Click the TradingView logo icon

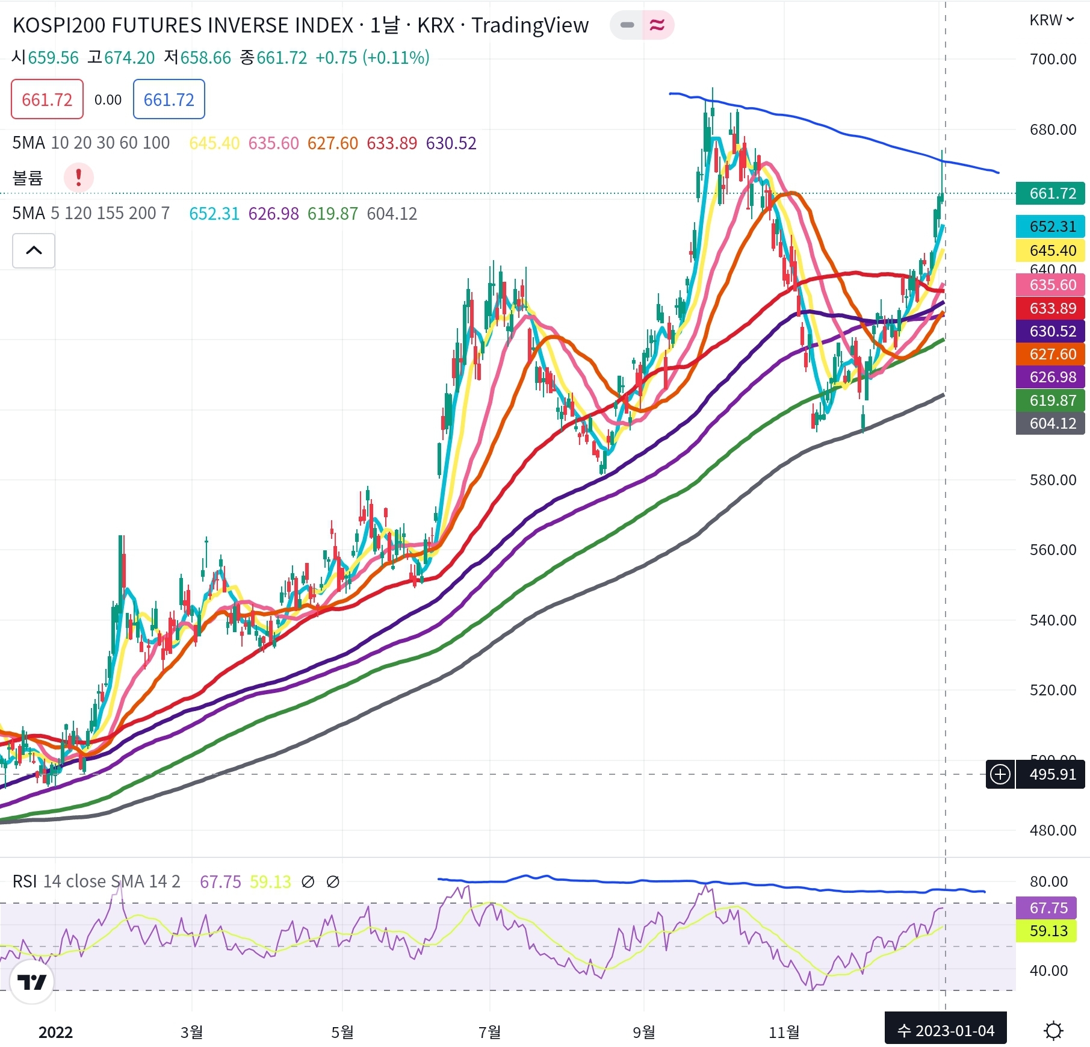pos(32,983)
